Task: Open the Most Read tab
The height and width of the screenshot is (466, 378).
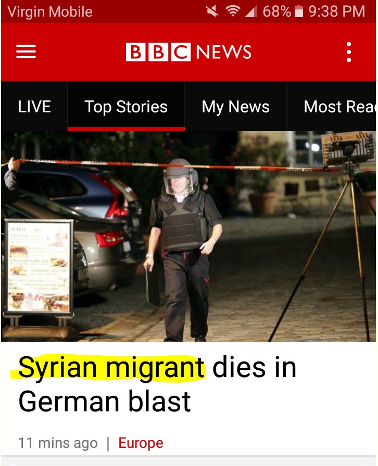Action: point(332,107)
